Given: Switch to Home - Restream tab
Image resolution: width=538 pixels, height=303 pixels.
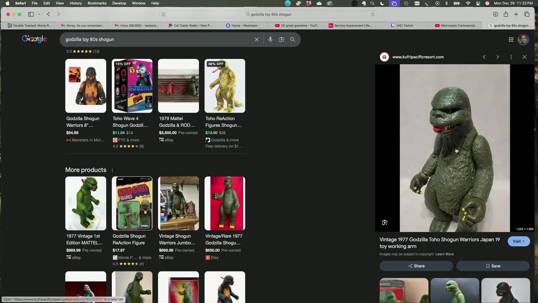Looking at the screenshot, I should pyautogui.click(x=242, y=25).
